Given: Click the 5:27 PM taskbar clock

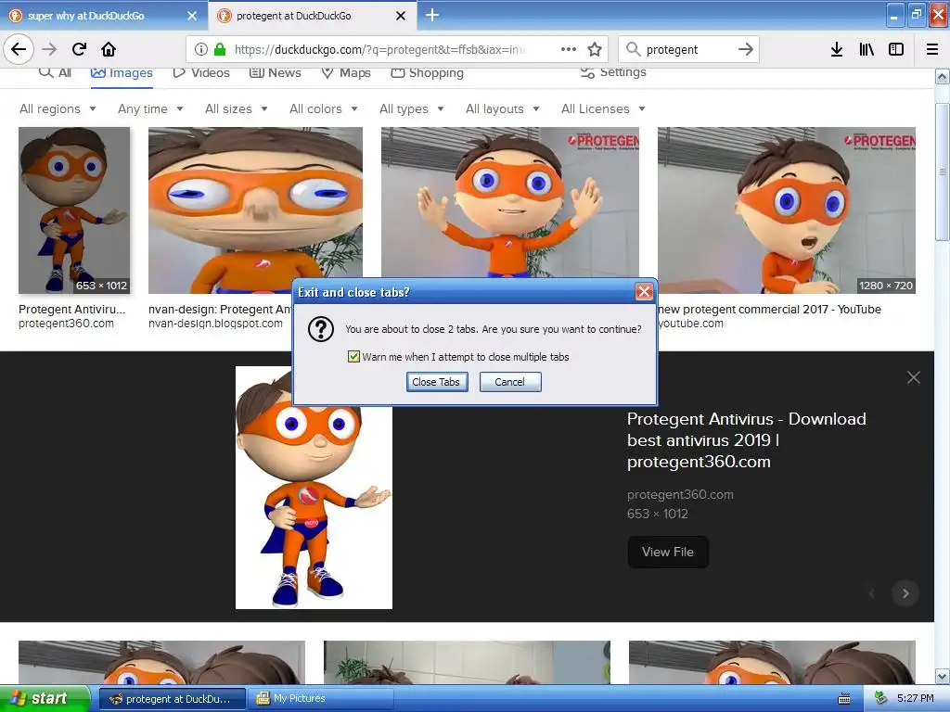Looking at the screenshot, I should 915,699.
